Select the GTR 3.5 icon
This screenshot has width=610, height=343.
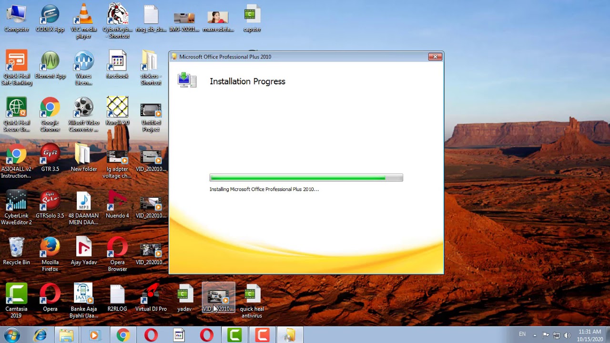(x=50, y=158)
